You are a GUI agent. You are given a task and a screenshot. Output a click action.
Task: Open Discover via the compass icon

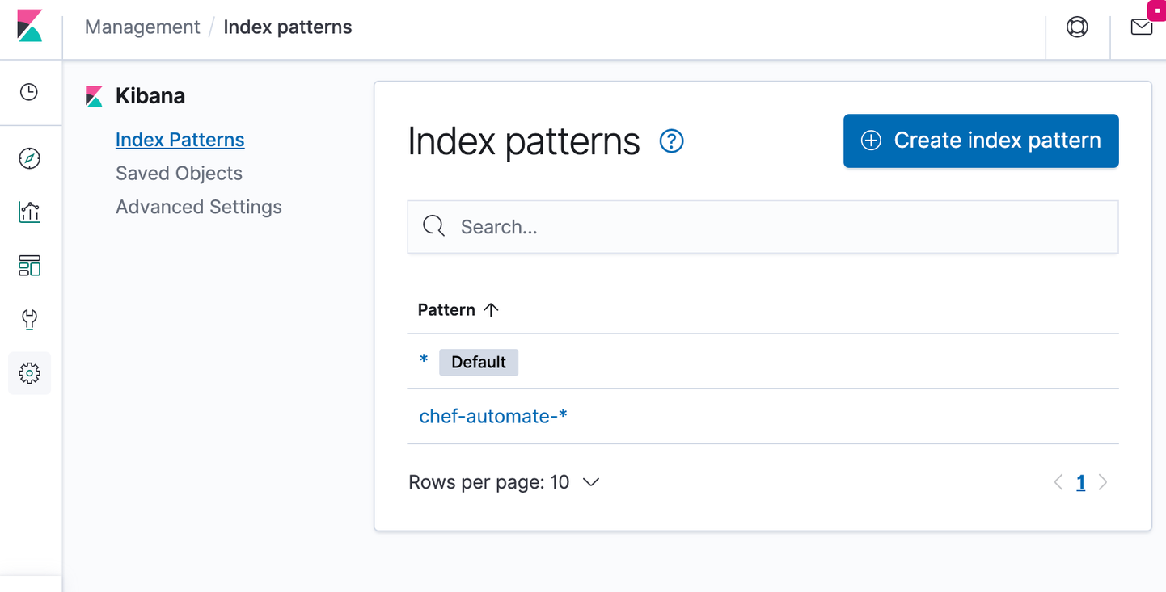click(29, 158)
